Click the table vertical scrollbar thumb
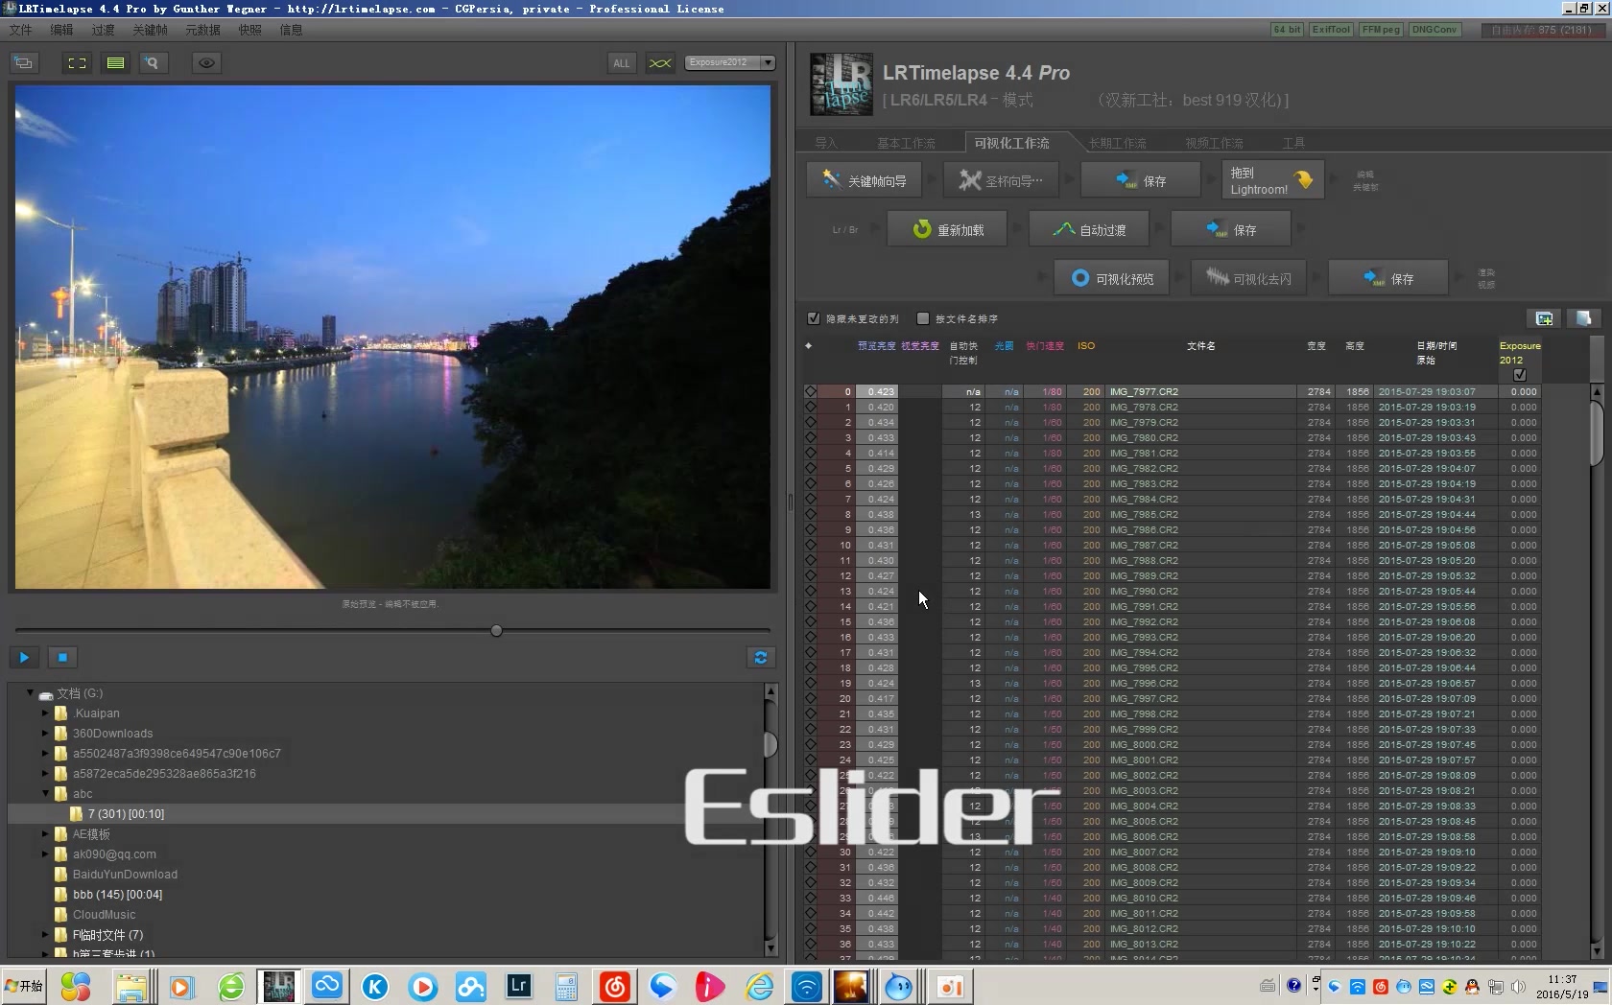 pyautogui.click(x=1597, y=433)
